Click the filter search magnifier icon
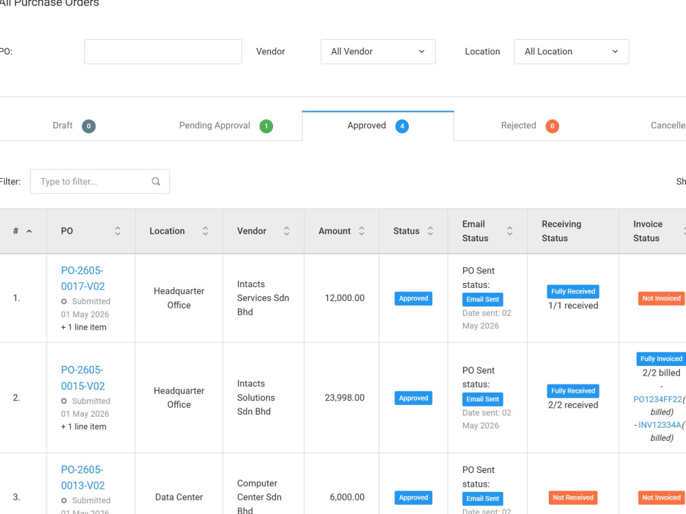686x514 pixels. pyautogui.click(x=156, y=182)
